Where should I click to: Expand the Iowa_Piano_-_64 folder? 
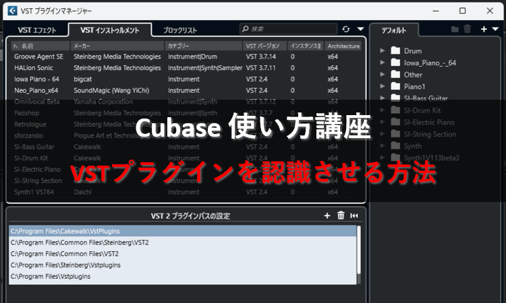[x=383, y=63]
